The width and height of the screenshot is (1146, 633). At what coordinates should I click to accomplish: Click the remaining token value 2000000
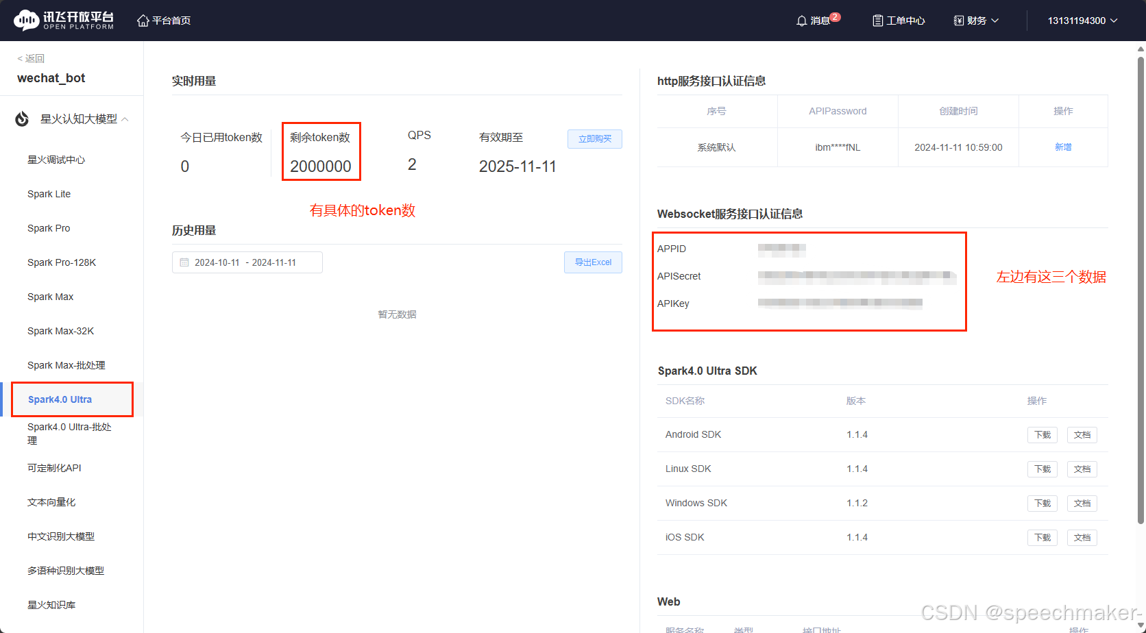[x=321, y=166]
